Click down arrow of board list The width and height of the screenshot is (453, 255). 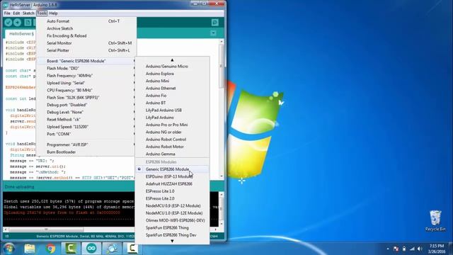point(172,241)
